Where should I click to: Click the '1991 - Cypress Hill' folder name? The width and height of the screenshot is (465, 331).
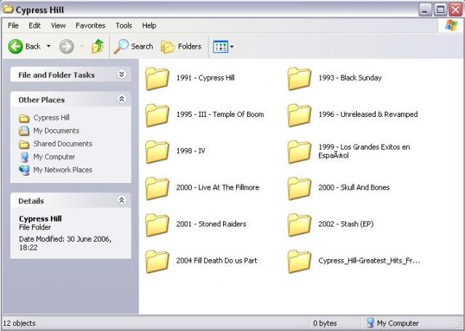point(206,78)
